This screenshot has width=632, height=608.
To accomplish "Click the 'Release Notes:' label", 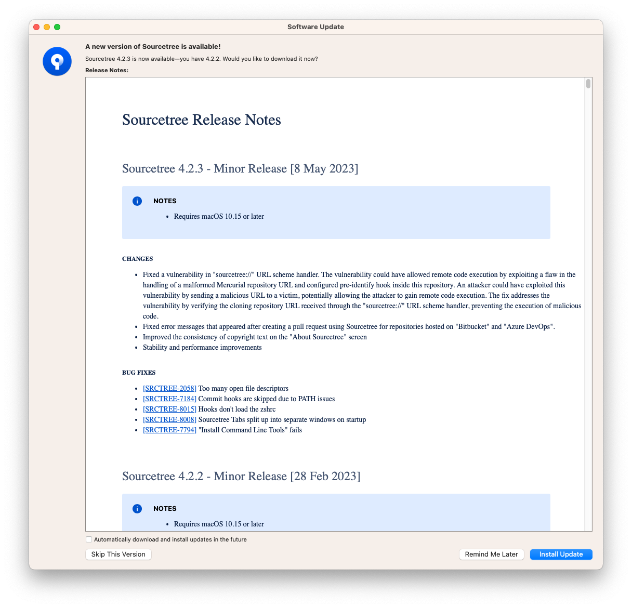I will point(107,70).
